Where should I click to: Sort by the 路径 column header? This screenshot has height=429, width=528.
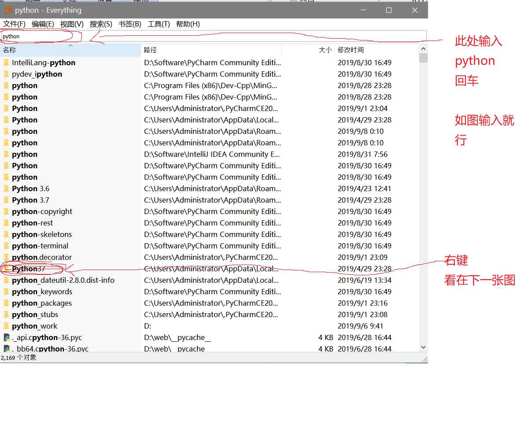tap(211, 50)
